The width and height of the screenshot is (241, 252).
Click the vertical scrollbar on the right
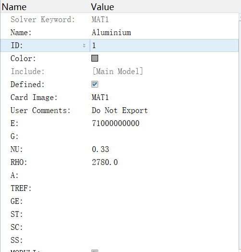tap(240, 133)
